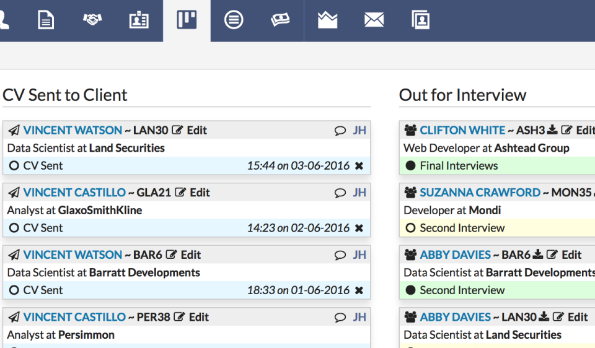Click JH owner initials on PER38 card

pyautogui.click(x=359, y=317)
